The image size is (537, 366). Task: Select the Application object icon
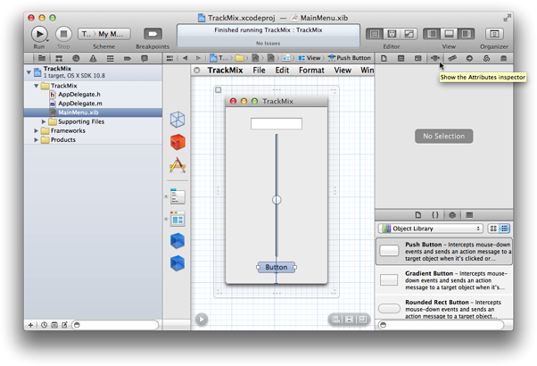point(178,165)
